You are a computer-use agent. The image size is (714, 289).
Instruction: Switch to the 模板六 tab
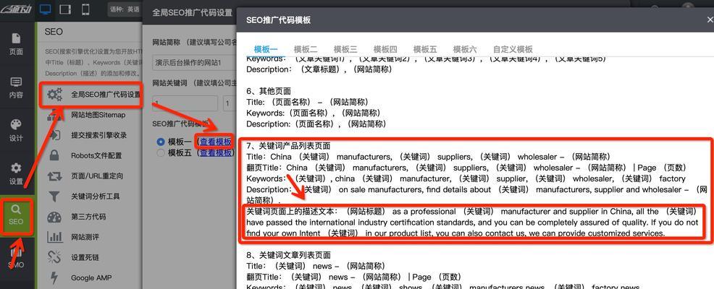[465, 49]
